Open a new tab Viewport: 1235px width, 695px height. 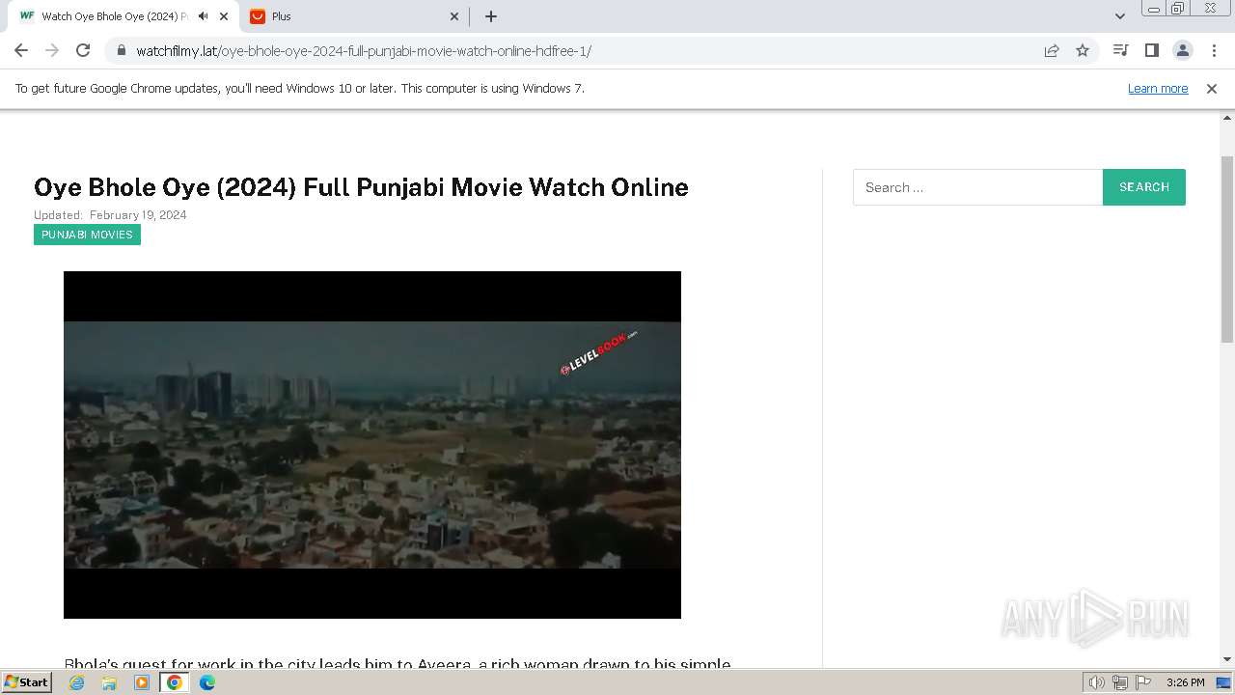490,16
